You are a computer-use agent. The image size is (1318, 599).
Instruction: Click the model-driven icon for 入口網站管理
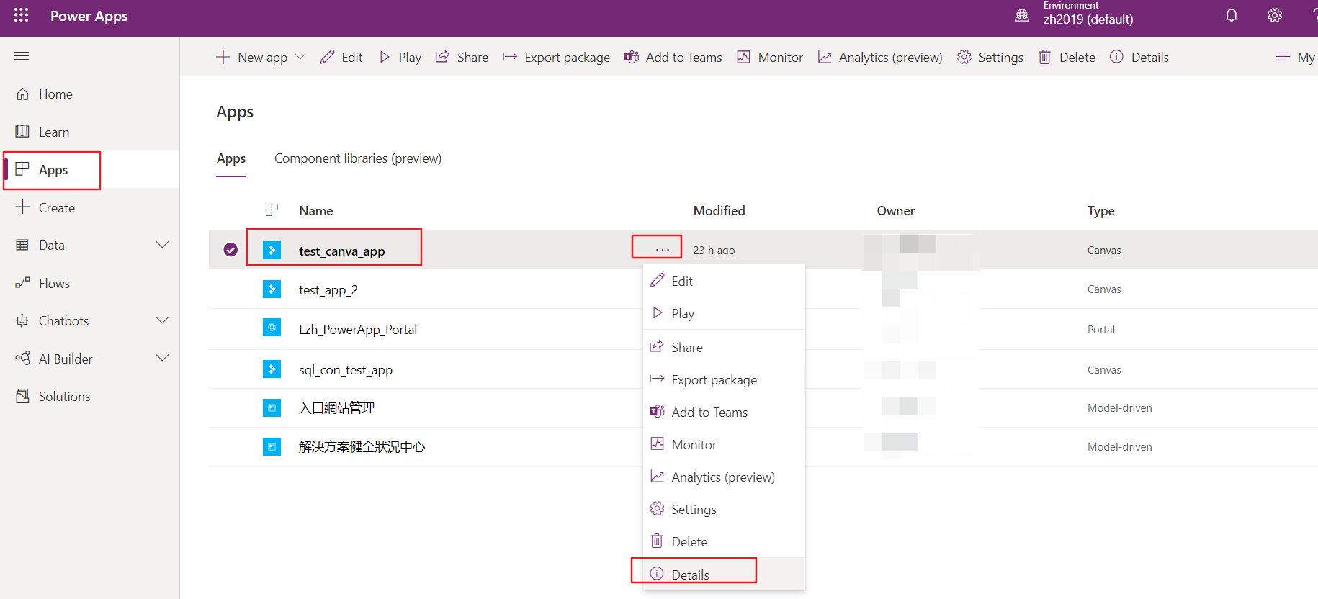click(x=272, y=408)
